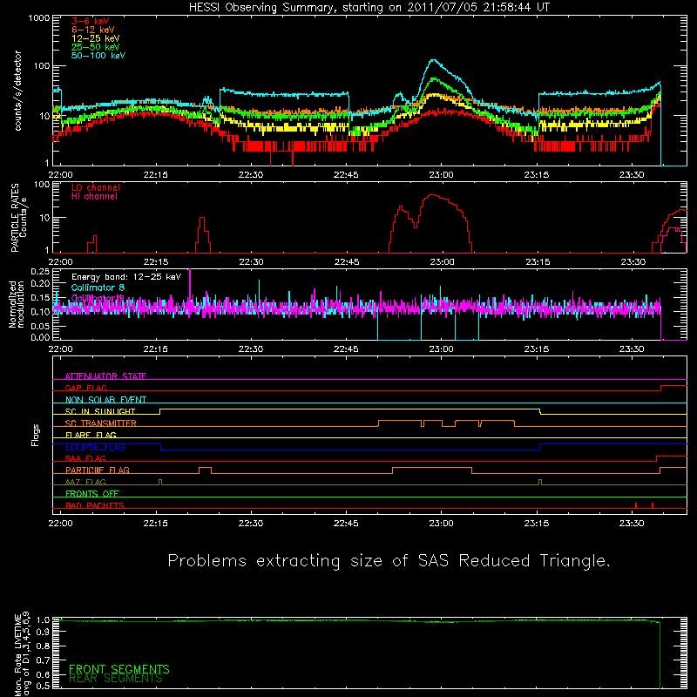Click the green FRONTS OFF label

coord(92,494)
